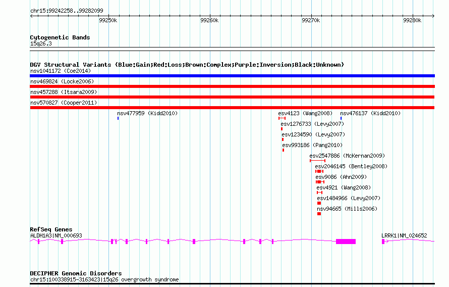Select the red nsv94665 variant square
The height and width of the screenshot is (287, 449).
(x=319, y=214)
